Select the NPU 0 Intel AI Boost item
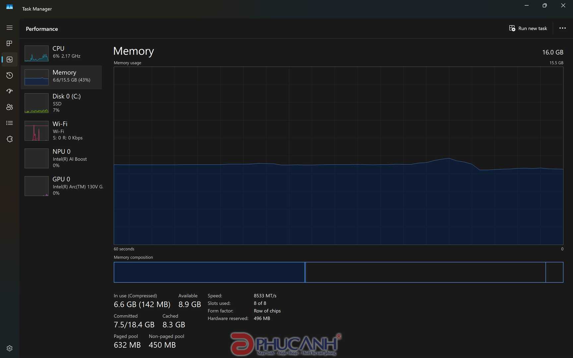 [61, 158]
